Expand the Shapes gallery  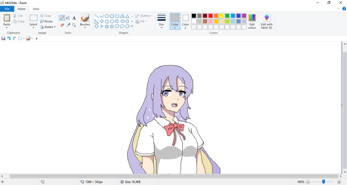pos(132,26)
